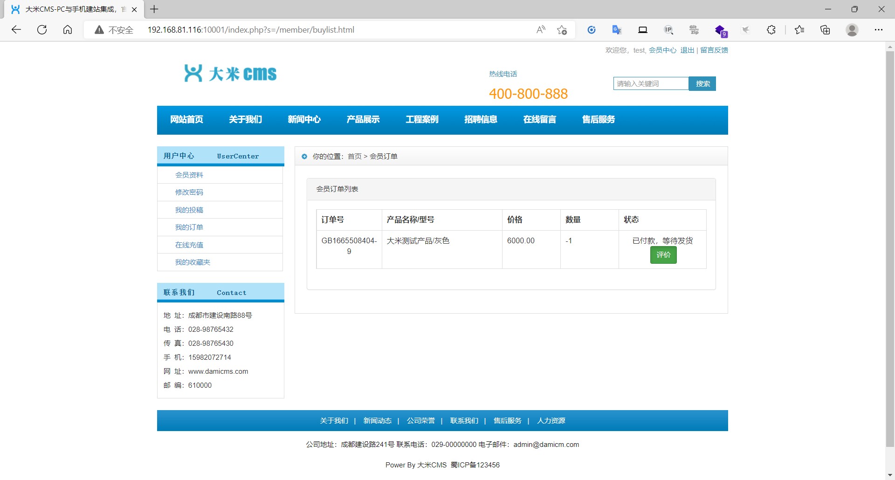Click the not-secure warning triangle icon
Viewport: 895px width, 480px height.
pyautogui.click(x=99, y=30)
